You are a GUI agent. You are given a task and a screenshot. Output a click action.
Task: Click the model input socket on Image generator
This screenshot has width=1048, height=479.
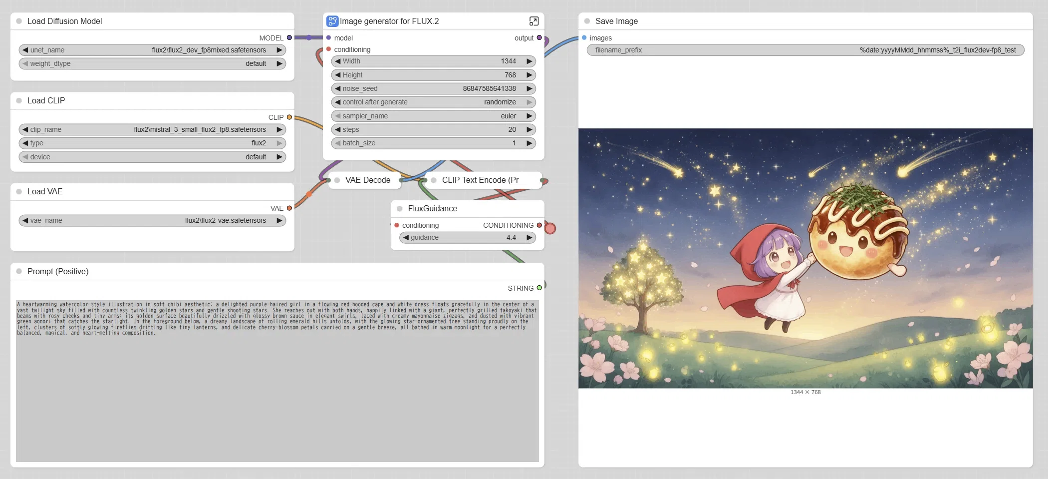[x=328, y=37]
